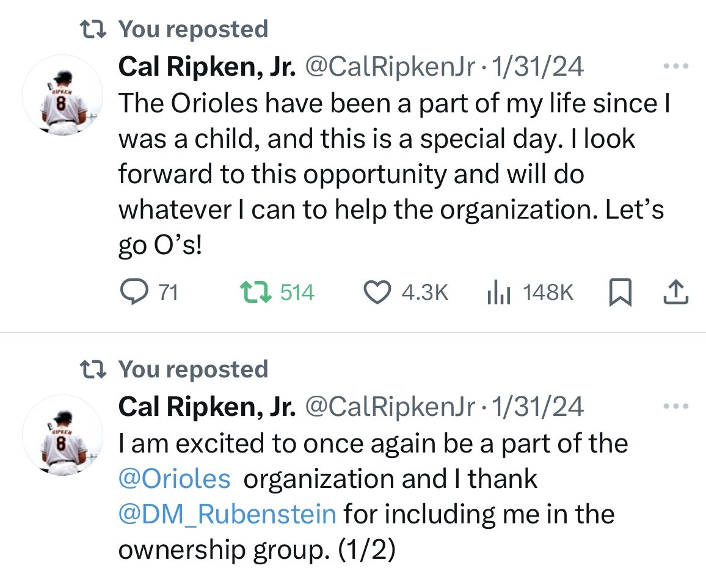Viewport: 706px width, 582px height.
Task: Bookmark the first Cal Ripken tweet
Action: (x=620, y=292)
